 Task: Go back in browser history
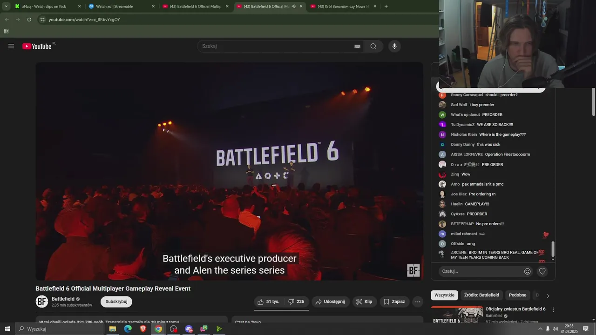tap(7, 20)
